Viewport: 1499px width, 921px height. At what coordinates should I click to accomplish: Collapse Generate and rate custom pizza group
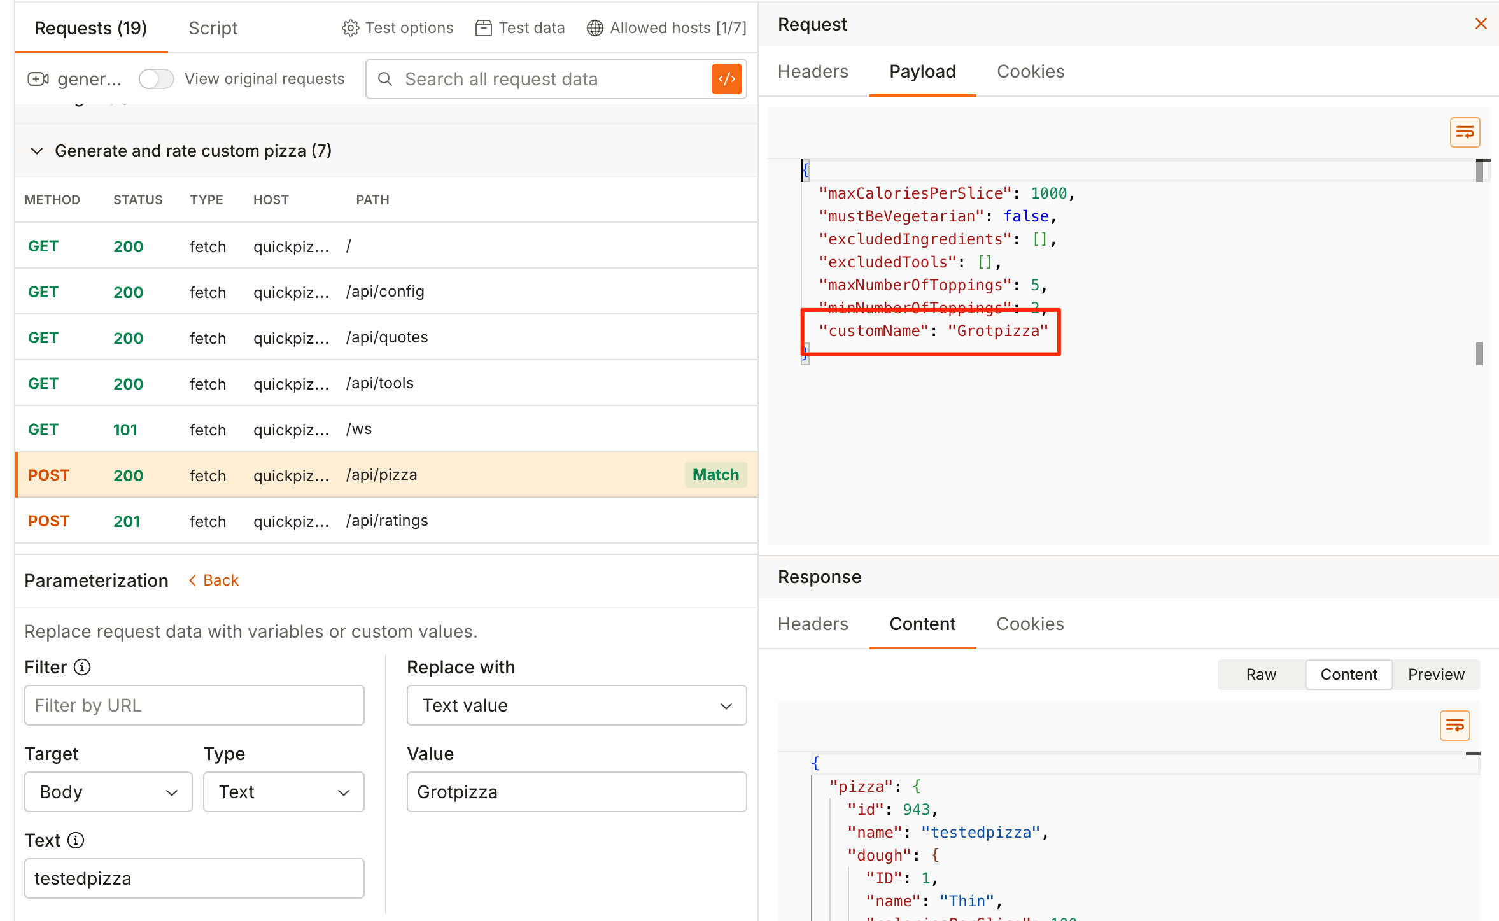(37, 151)
